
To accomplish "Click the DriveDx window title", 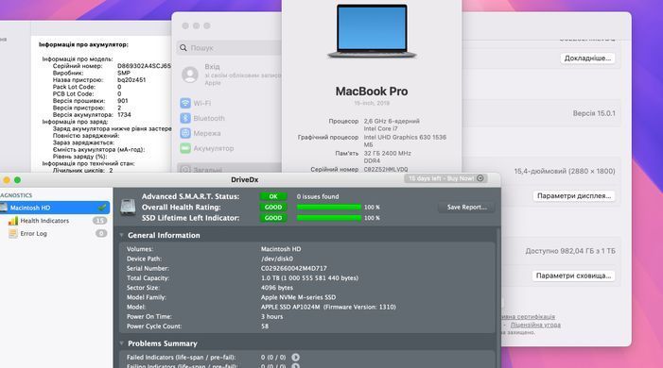I will pyautogui.click(x=244, y=179).
